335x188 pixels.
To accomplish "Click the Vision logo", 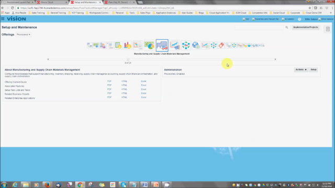I will [x=16, y=19].
